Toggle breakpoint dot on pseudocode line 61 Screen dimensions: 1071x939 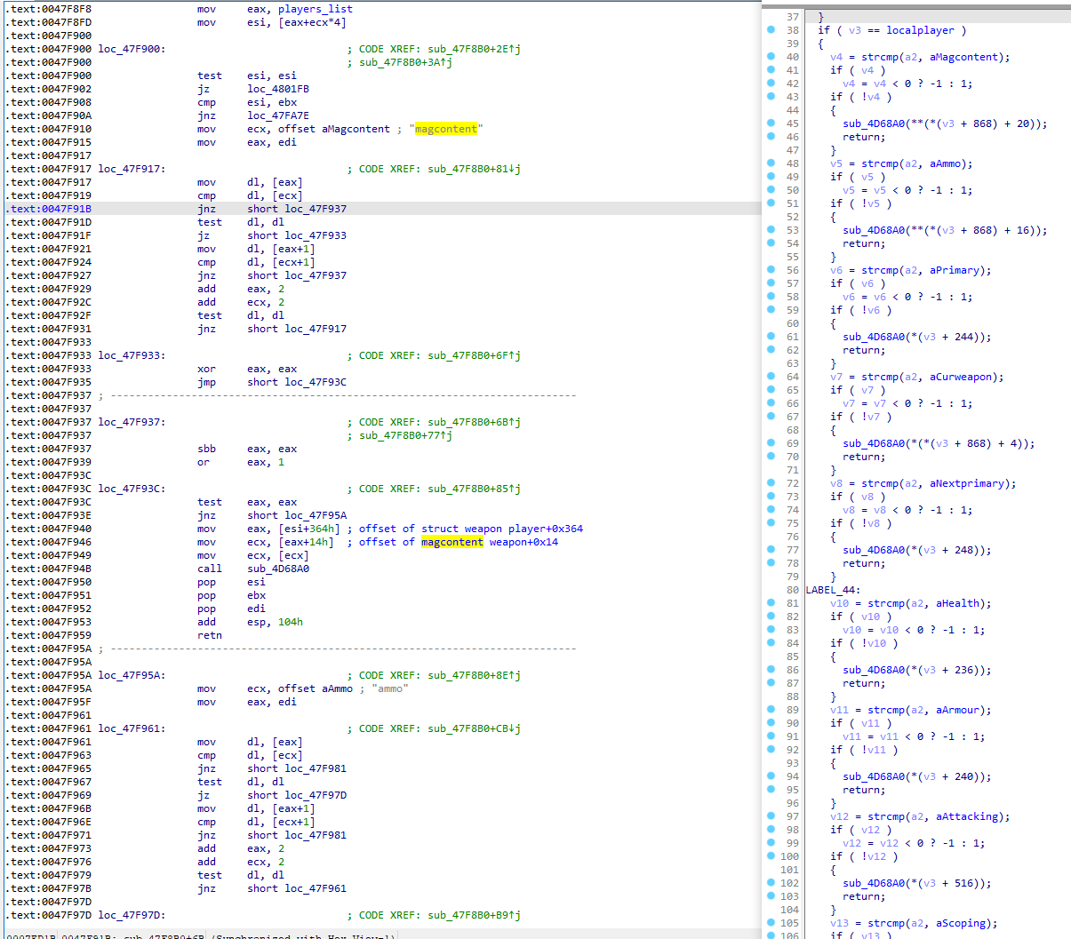click(771, 337)
